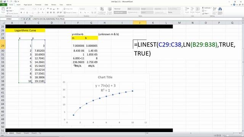Switch to the Review tab

coord(53,5)
